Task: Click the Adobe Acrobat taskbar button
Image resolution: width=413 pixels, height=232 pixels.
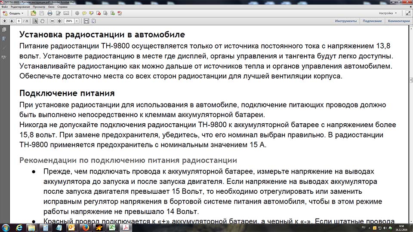Action: (126, 228)
